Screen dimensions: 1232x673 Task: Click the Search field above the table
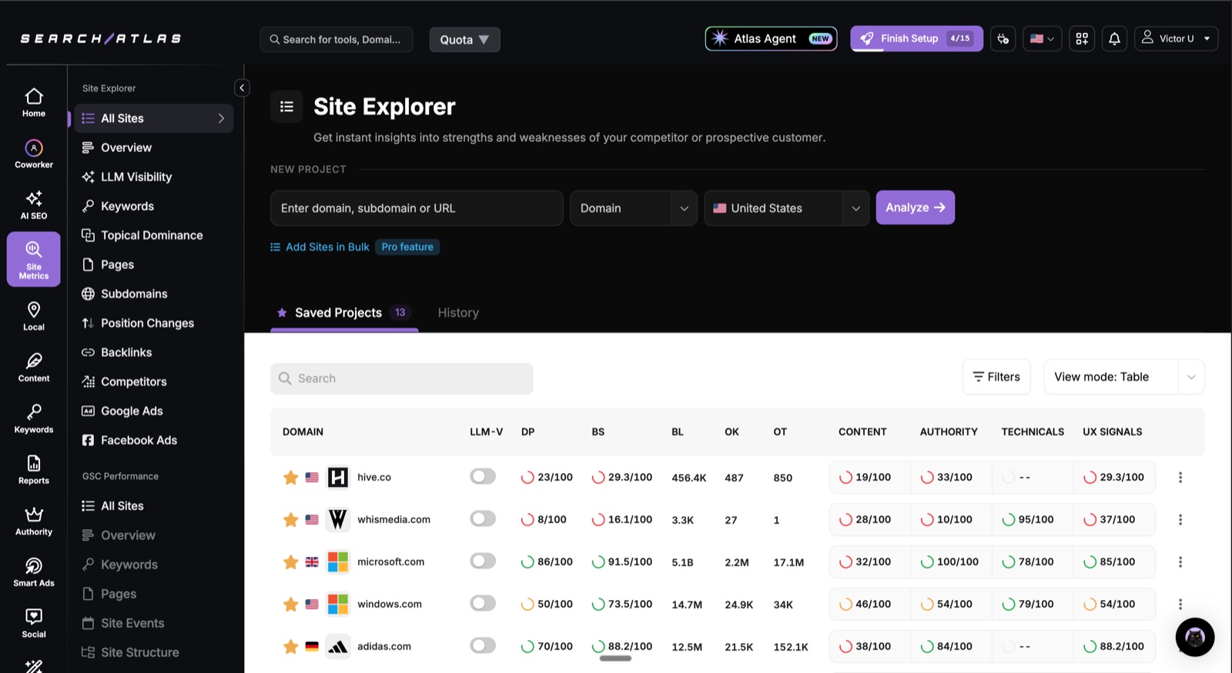point(401,378)
